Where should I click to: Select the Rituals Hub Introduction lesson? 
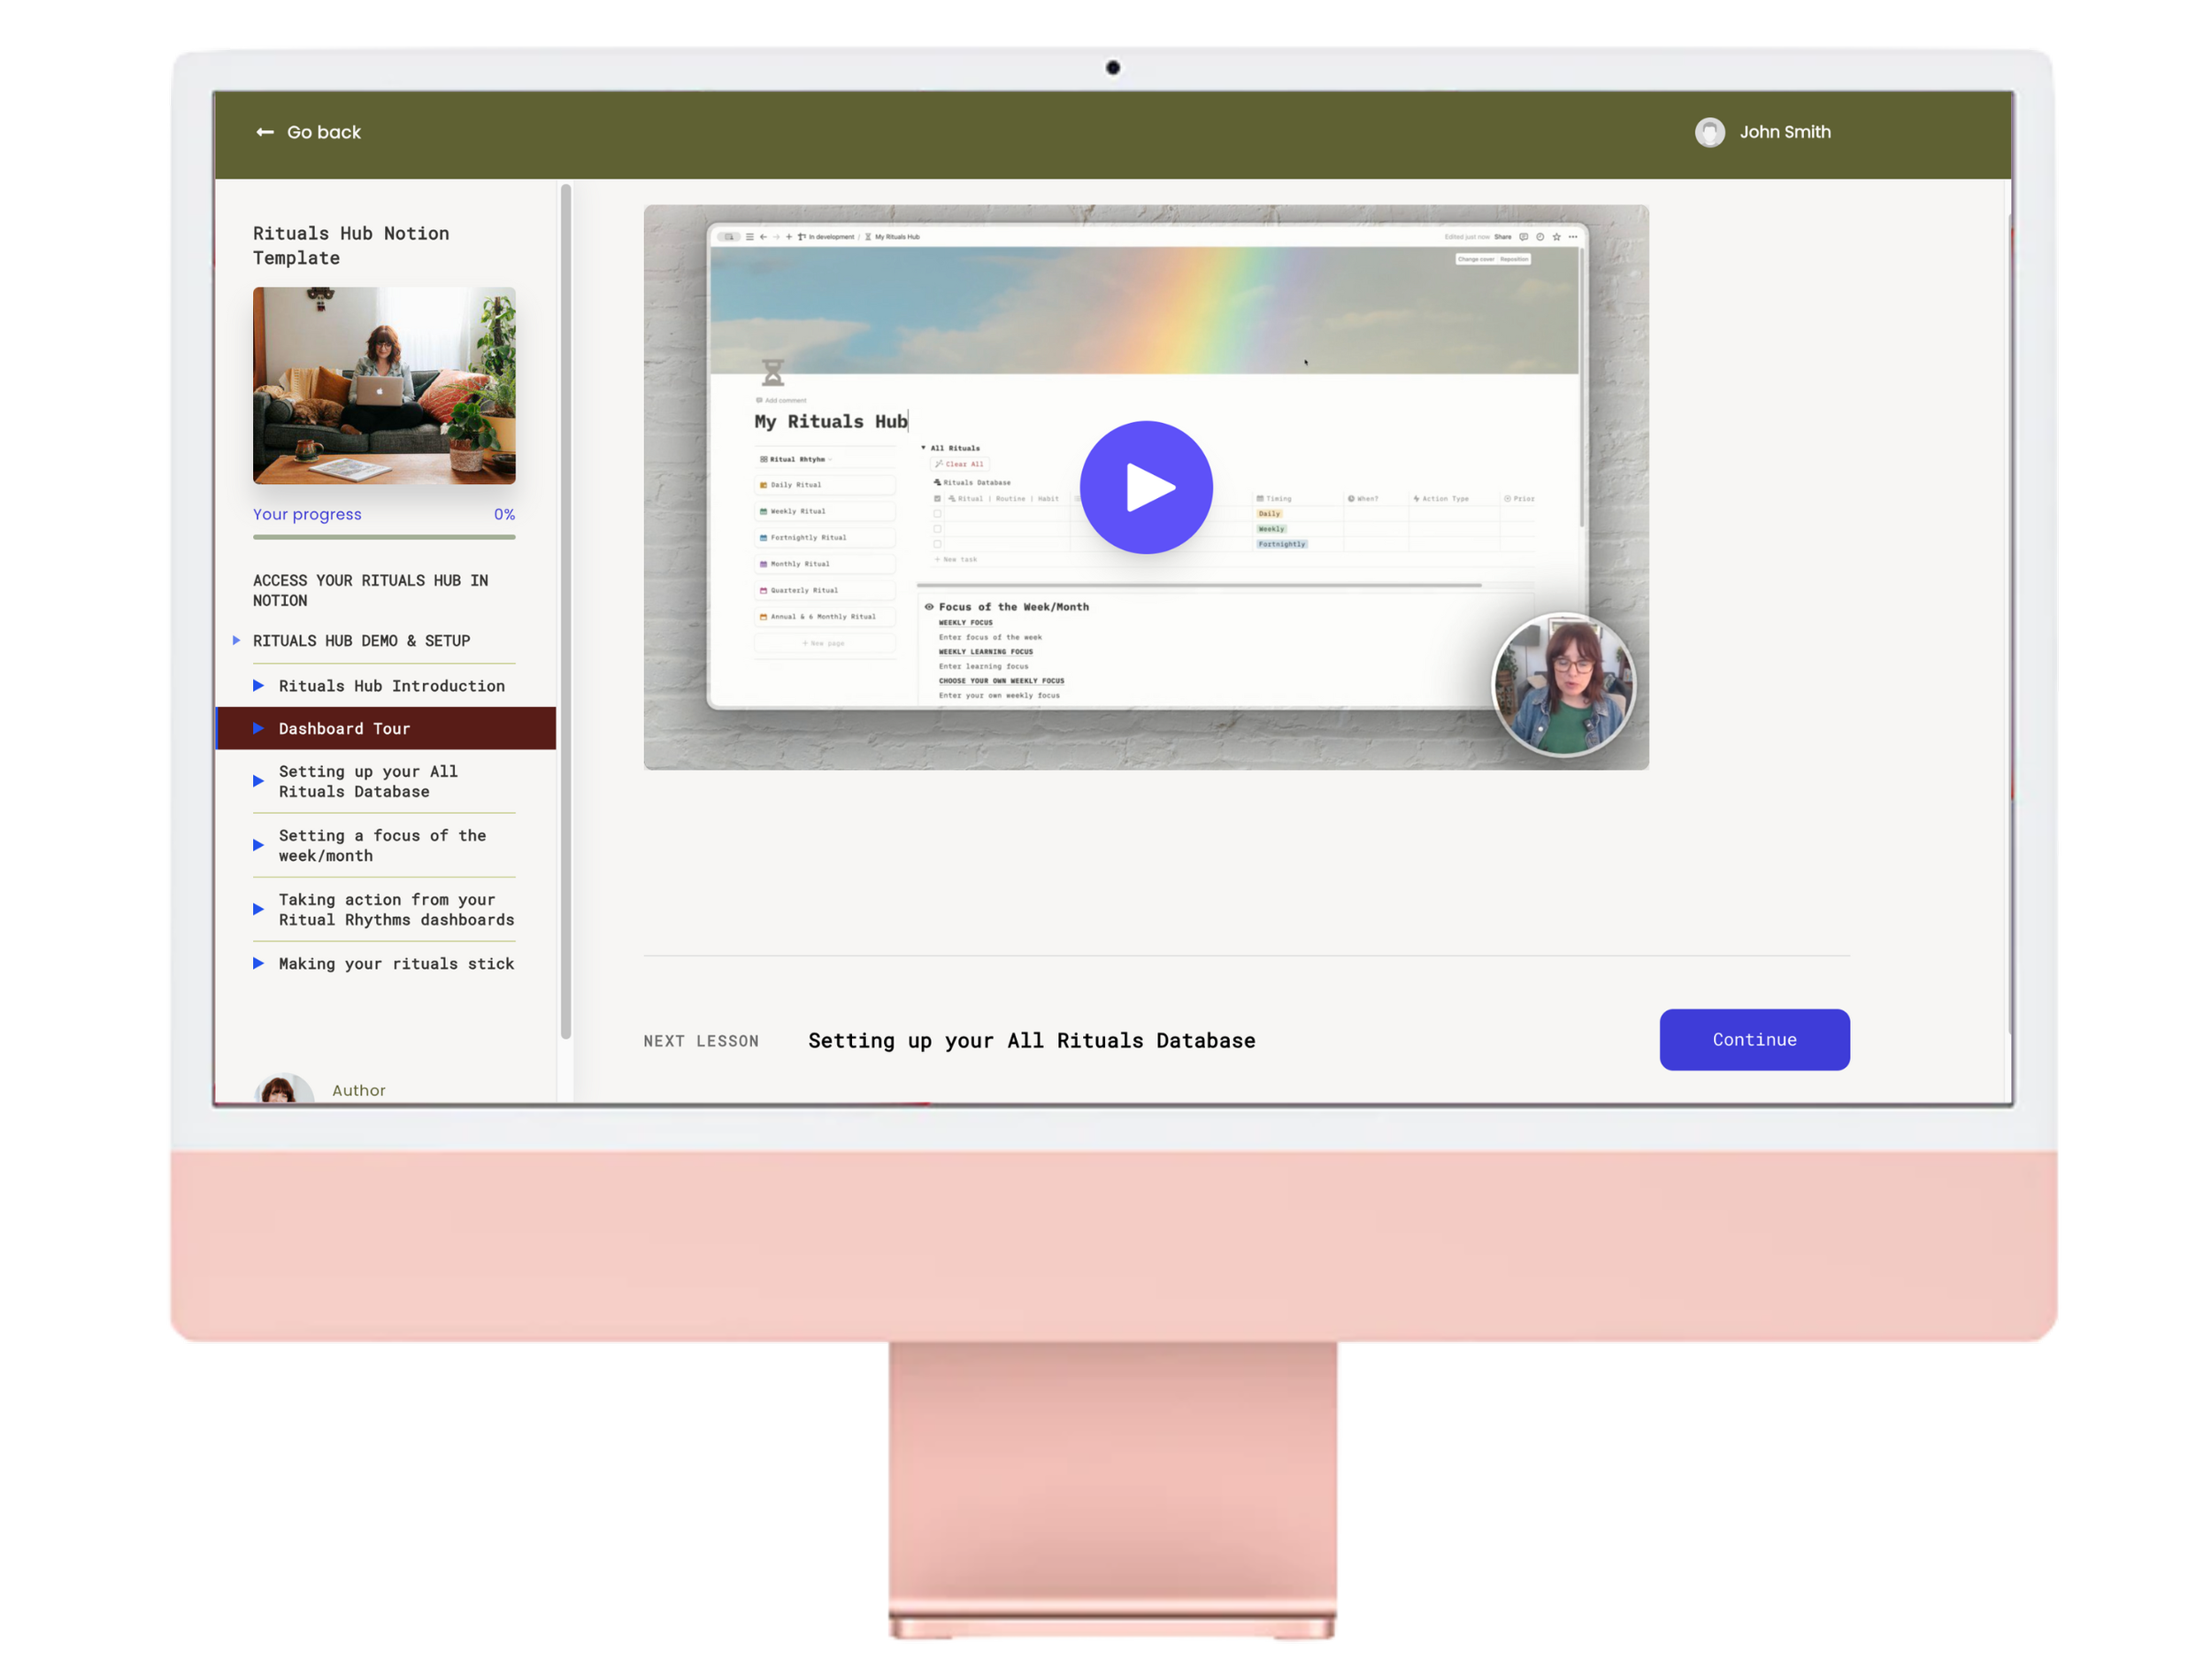coord(391,686)
